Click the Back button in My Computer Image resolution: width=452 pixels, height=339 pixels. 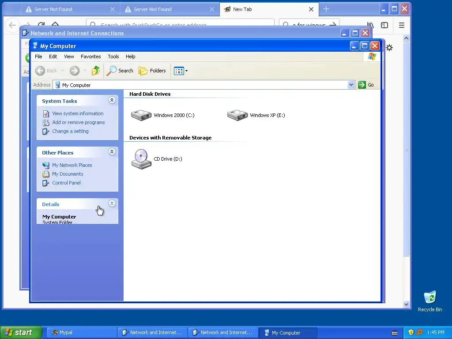46,71
